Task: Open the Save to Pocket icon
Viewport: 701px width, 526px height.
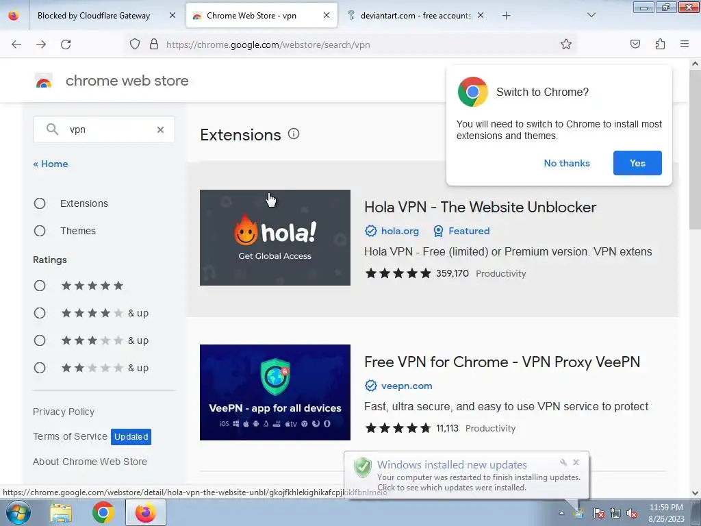Action: 635,45
